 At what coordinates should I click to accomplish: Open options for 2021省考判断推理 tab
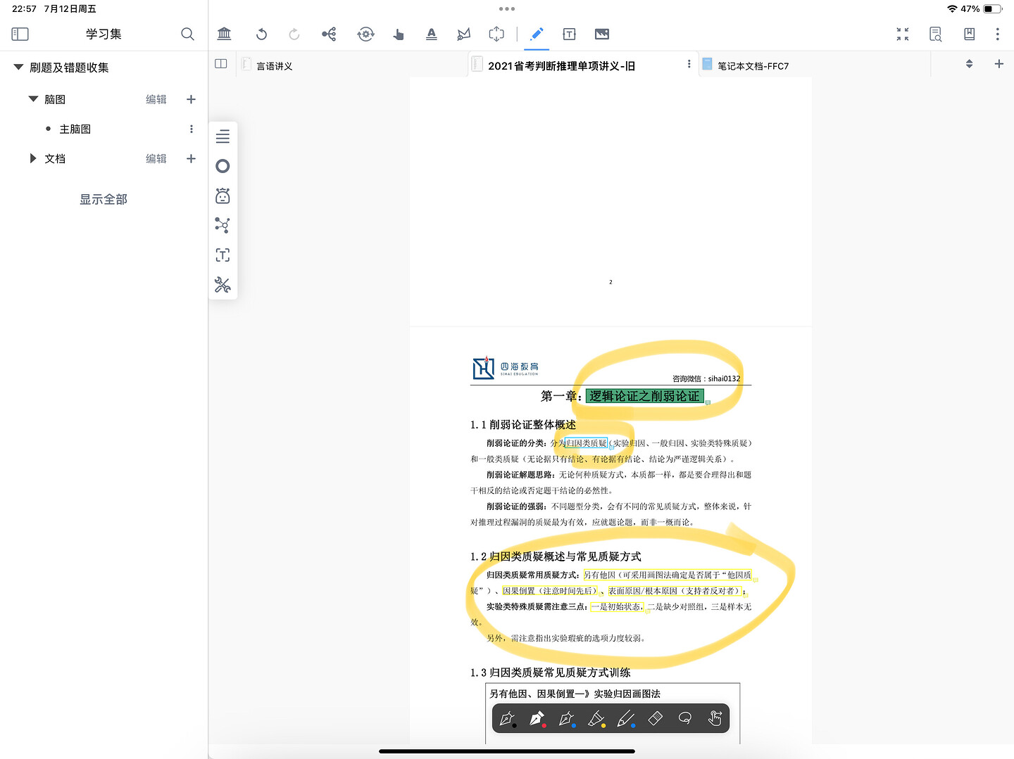[689, 64]
